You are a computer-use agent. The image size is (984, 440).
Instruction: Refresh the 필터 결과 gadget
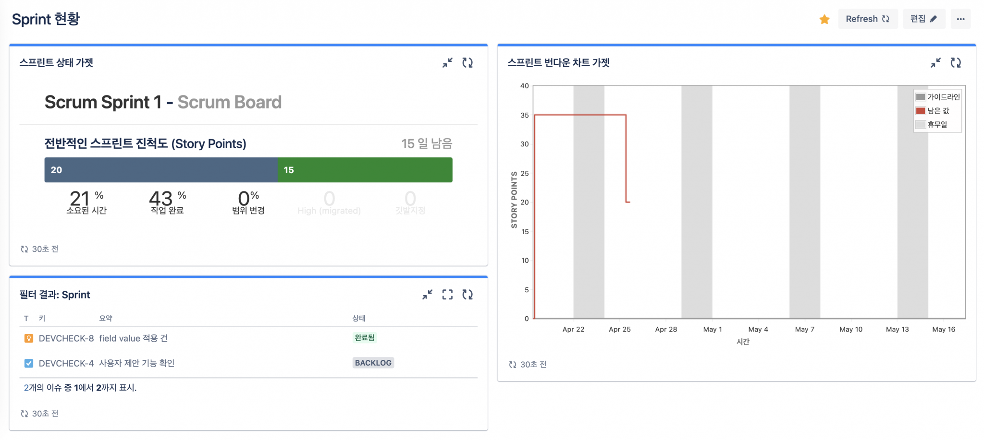(x=468, y=295)
